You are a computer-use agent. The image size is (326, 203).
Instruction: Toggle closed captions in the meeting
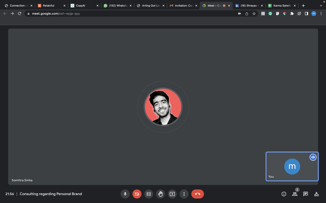(x=149, y=194)
